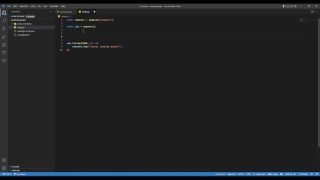Open the Explorer panel more actions ellipsis

pyautogui.click(x=51, y=12)
